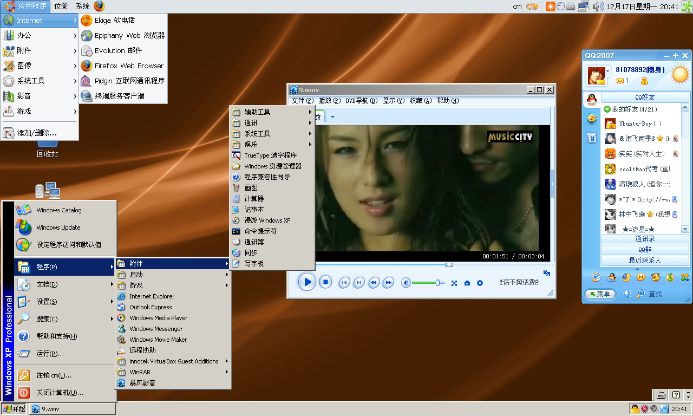Expand the 系统工具 submenu in 应用程序 menu
693x416 pixels.
(40, 81)
